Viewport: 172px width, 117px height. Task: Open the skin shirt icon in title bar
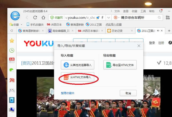point(161,11)
